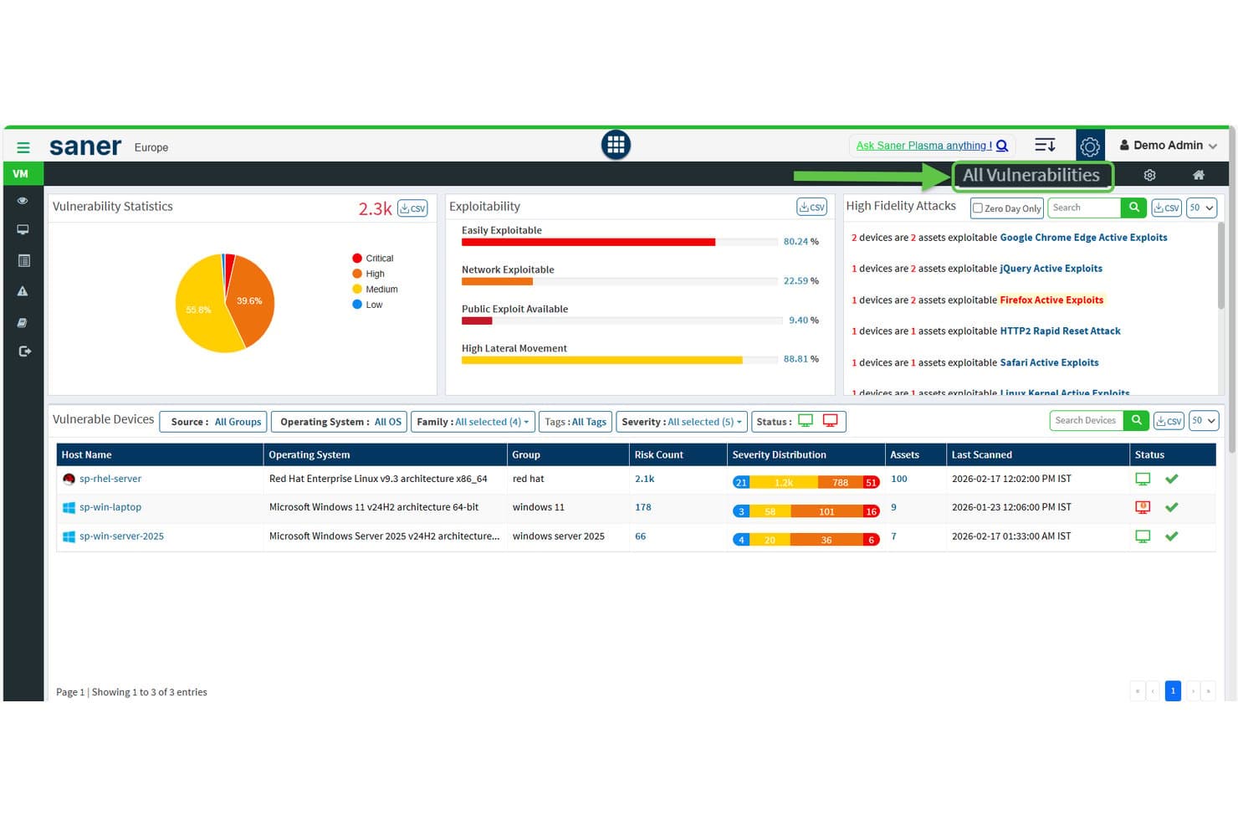
Task: Open the Tags All Tags filter
Action: [x=576, y=422]
